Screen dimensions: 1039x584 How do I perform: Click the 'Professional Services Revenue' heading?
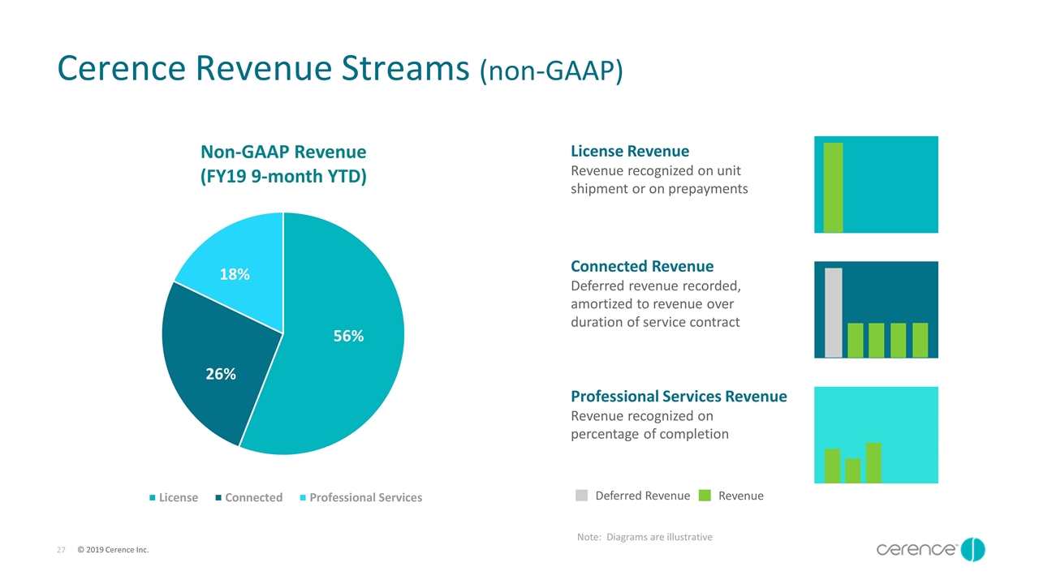pos(679,396)
